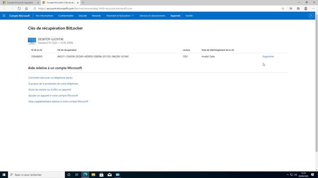Open the last pinned taskbar app

pos(118,175)
